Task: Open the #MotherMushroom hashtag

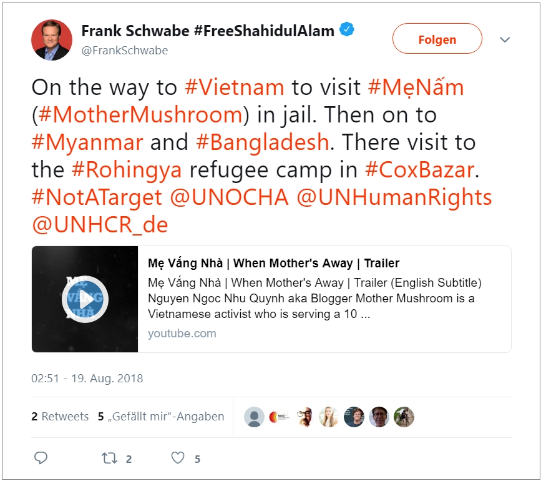Action: pyautogui.click(x=140, y=115)
